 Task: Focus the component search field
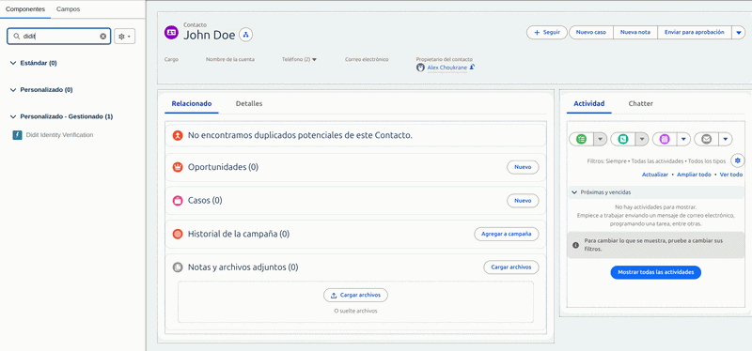click(x=59, y=37)
